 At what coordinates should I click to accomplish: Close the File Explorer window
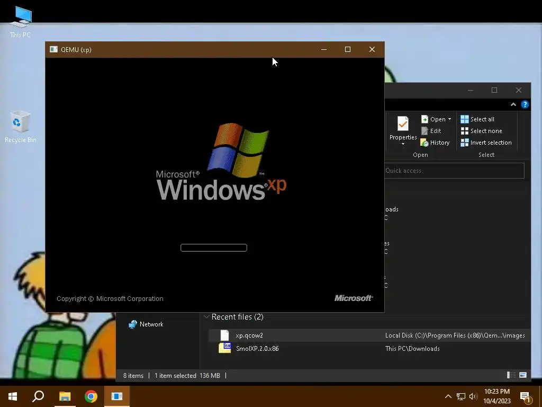[519, 90]
